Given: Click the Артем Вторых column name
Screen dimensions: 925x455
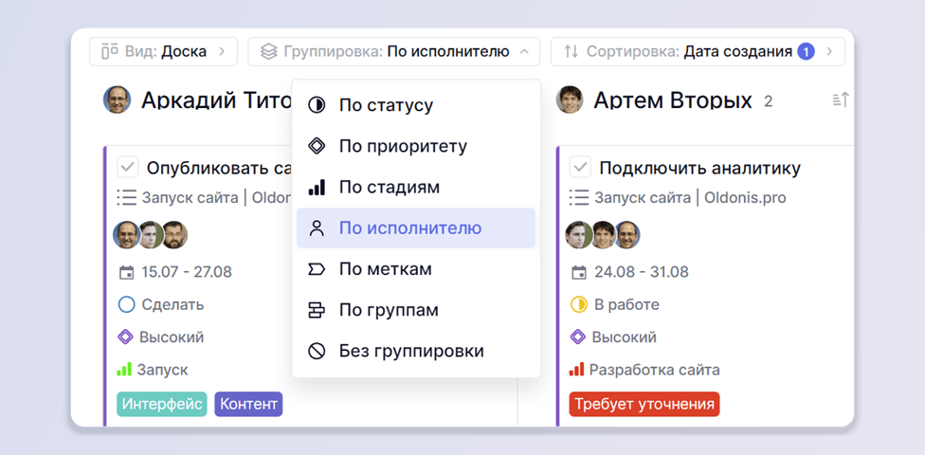Looking at the screenshot, I should (x=673, y=100).
